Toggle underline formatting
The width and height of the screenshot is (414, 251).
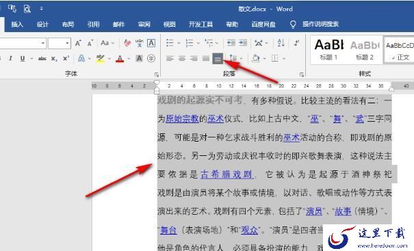point(23,58)
